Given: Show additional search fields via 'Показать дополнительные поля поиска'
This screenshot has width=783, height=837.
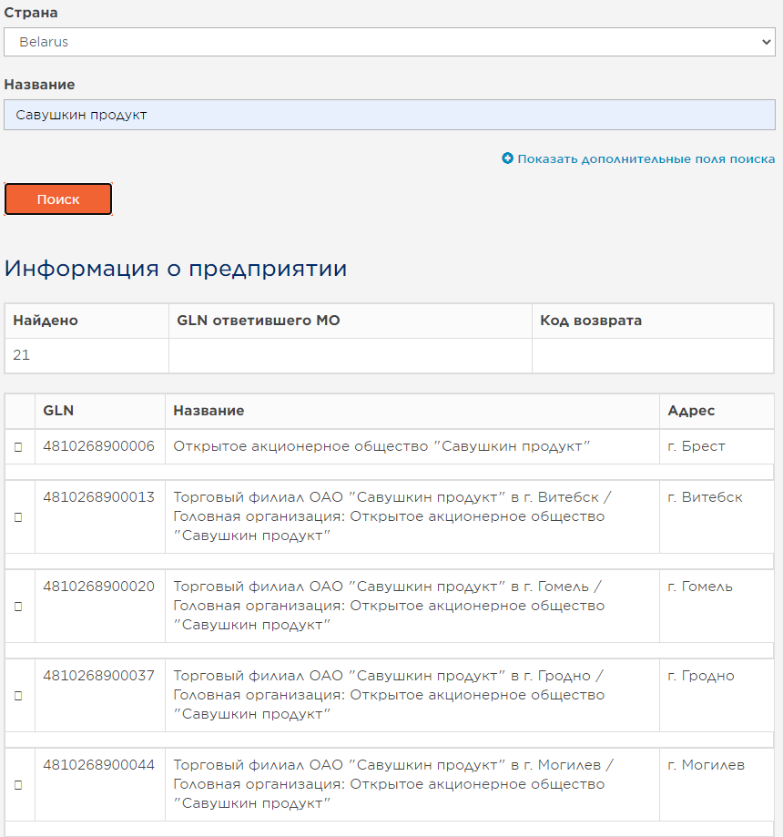Looking at the screenshot, I should tap(646, 158).
